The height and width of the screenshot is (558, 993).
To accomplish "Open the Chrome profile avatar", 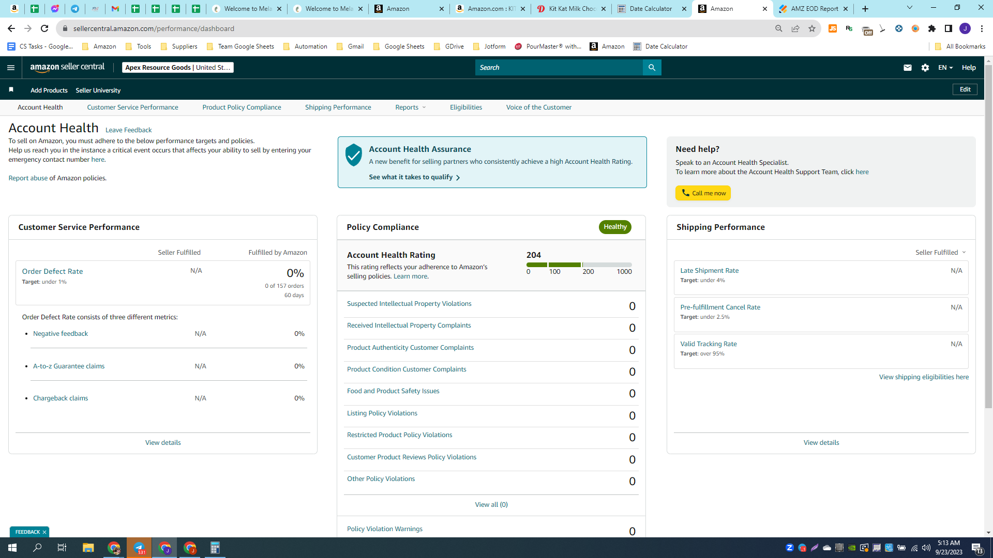I will 965,28.
